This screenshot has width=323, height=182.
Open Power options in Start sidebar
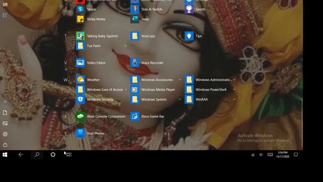[5, 145]
